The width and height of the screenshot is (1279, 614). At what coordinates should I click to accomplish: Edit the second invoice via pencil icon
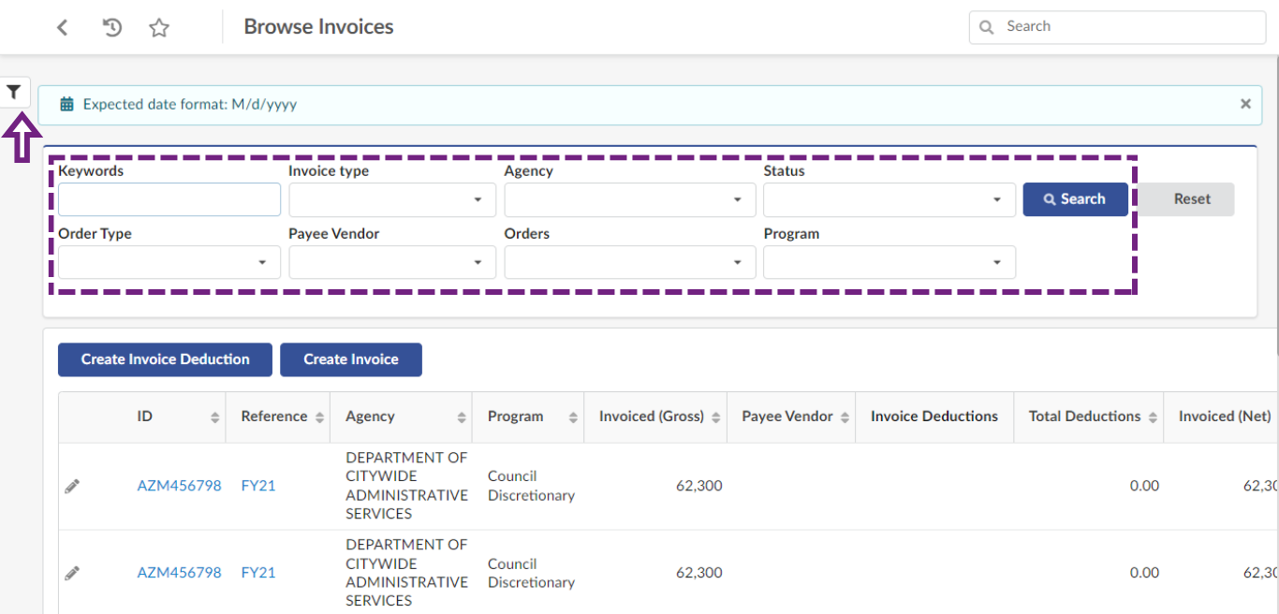(72, 572)
